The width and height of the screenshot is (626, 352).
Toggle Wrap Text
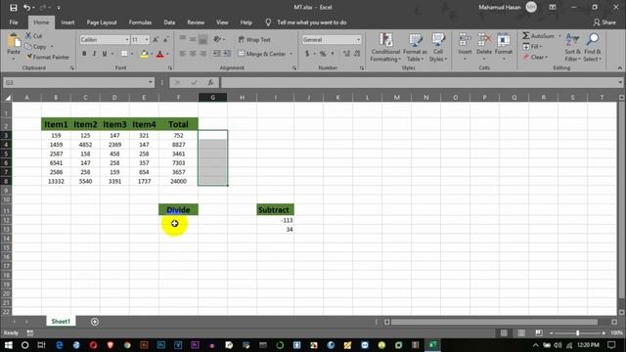click(254, 39)
